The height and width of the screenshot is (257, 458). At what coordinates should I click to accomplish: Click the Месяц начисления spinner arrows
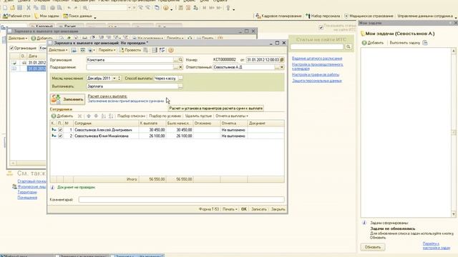click(120, 79)
